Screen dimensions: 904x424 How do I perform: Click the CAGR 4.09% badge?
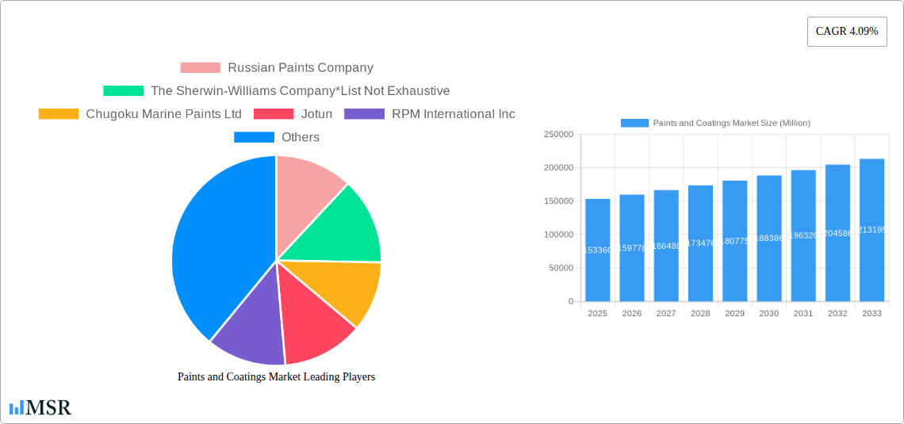pos(847,32)
